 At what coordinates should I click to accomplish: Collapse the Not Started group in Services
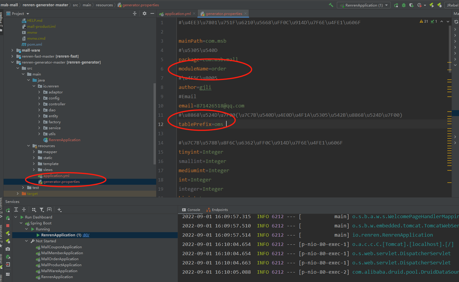27,241
